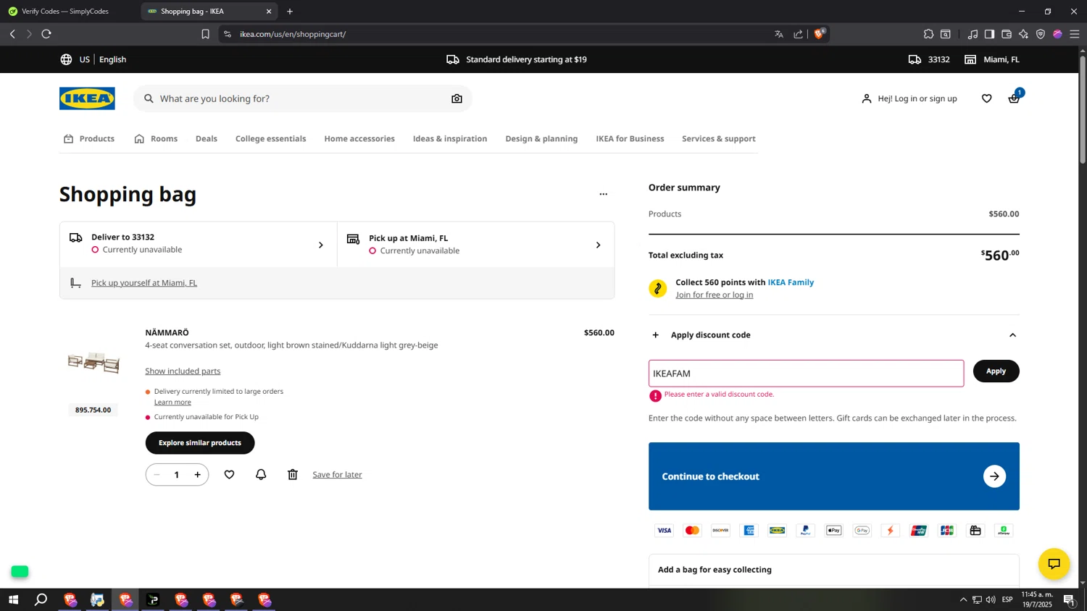This screenshot has width=1087, height=611.
Task: Decrease quantity with the minus button
Action: [157, 475]
